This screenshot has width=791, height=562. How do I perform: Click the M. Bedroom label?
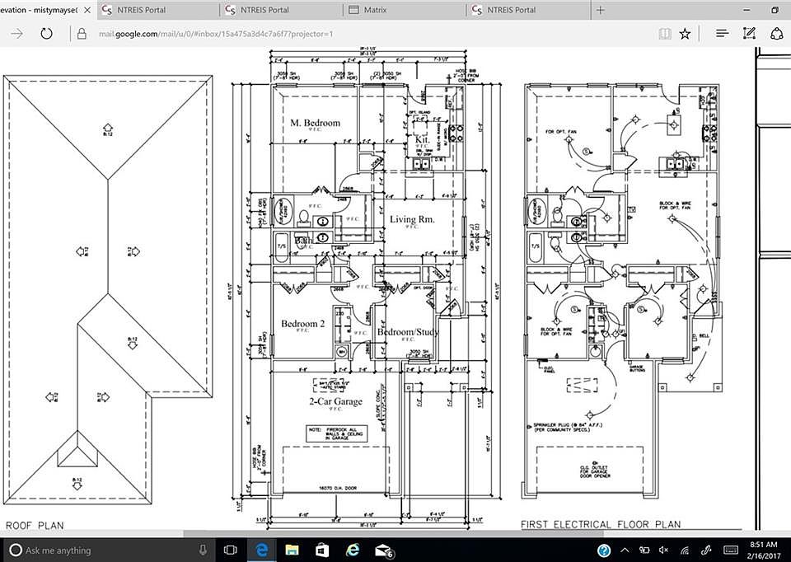(315, 123)
